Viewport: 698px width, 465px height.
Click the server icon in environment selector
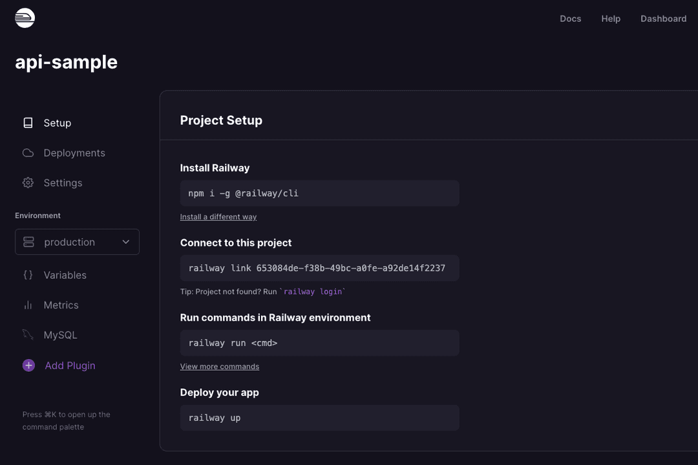point(28,242)
